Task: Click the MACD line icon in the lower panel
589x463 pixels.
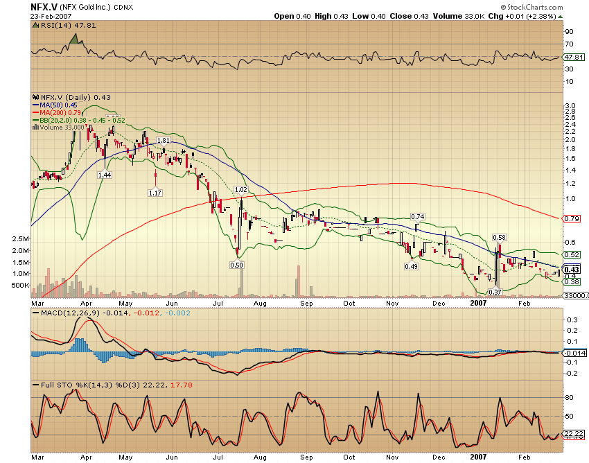Action: click(x=35, y=313)
